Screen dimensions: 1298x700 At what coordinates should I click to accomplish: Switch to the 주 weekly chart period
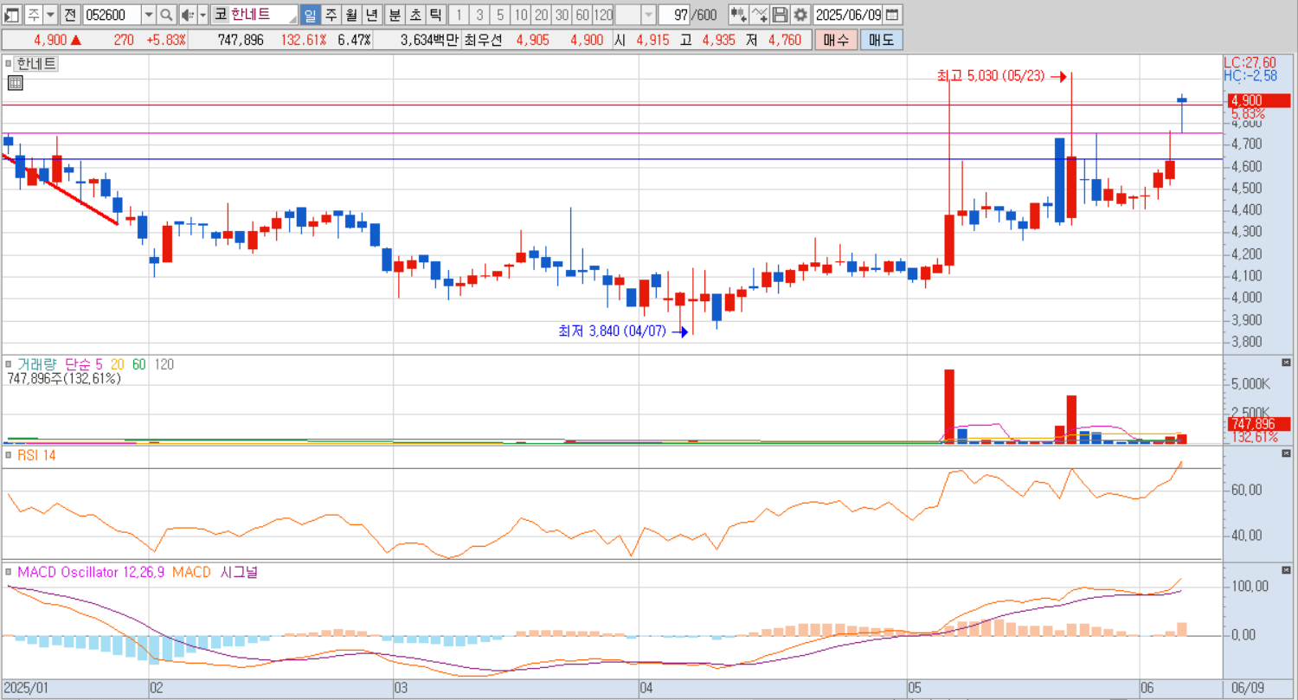330,15
